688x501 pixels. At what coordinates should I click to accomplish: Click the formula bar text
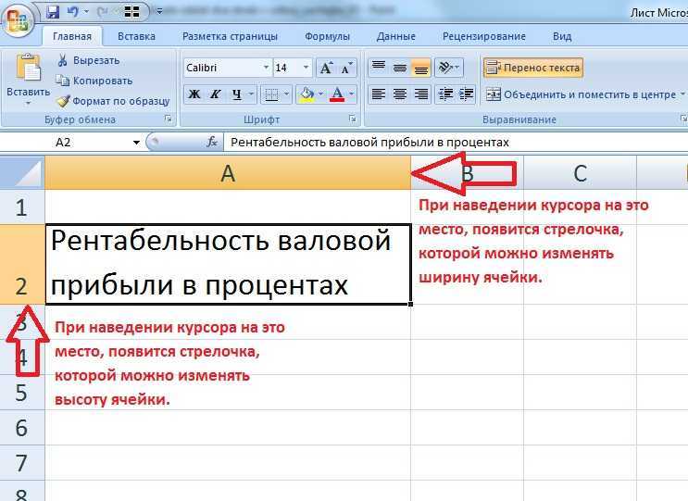(x=369, y=143)
